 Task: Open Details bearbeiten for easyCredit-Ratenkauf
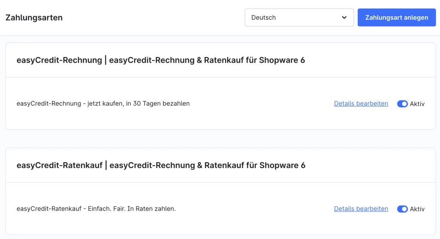tap(361, 209)
